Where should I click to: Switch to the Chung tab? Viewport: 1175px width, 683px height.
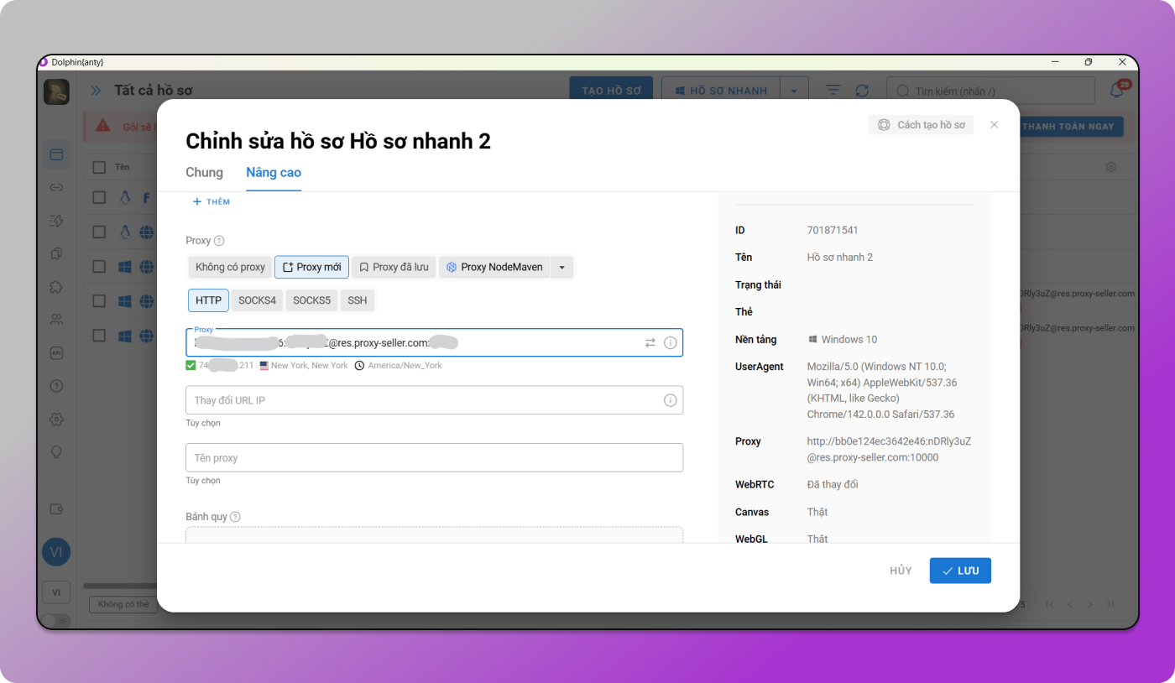tap(204, 172)
